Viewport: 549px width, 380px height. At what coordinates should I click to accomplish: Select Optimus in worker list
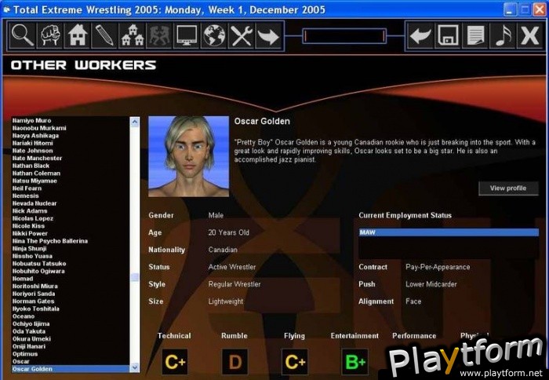[x=71, y=354]
